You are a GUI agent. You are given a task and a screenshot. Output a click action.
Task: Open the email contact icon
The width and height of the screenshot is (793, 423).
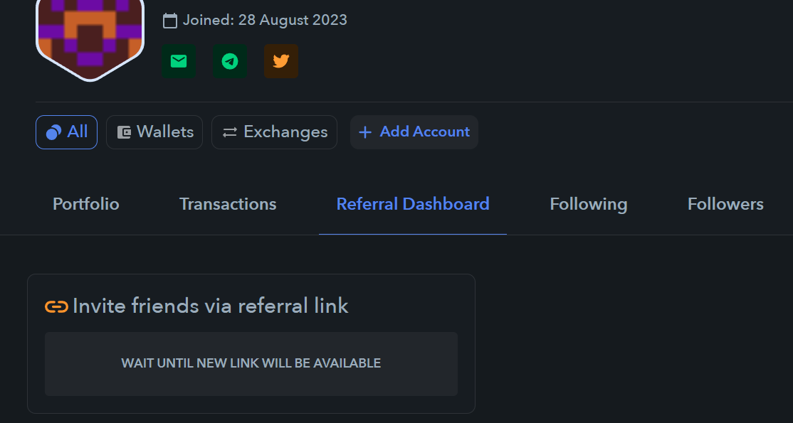point(179,61)
